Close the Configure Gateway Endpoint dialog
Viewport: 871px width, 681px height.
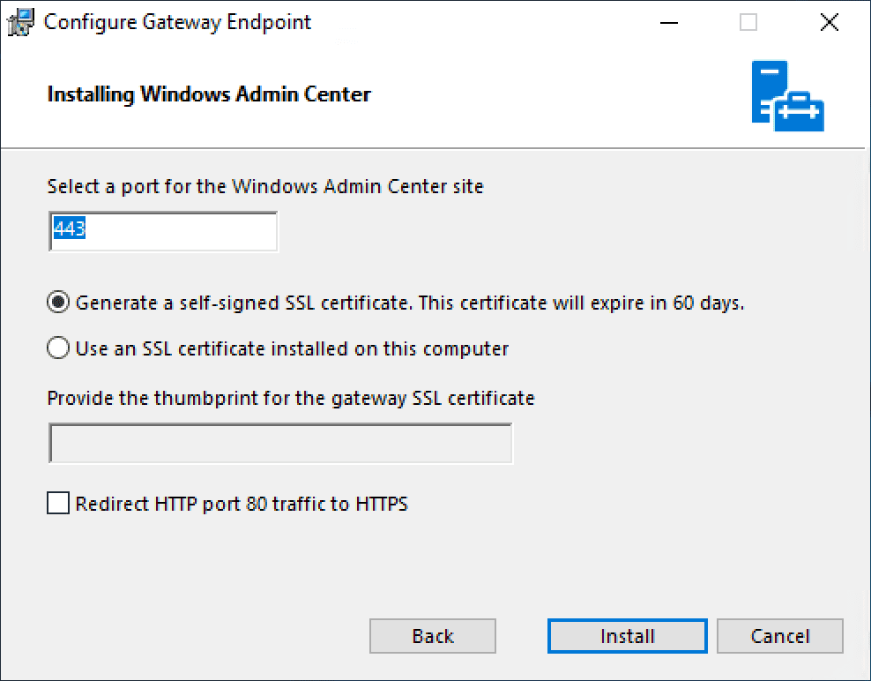pyautogui.click(x=829, y=23)
